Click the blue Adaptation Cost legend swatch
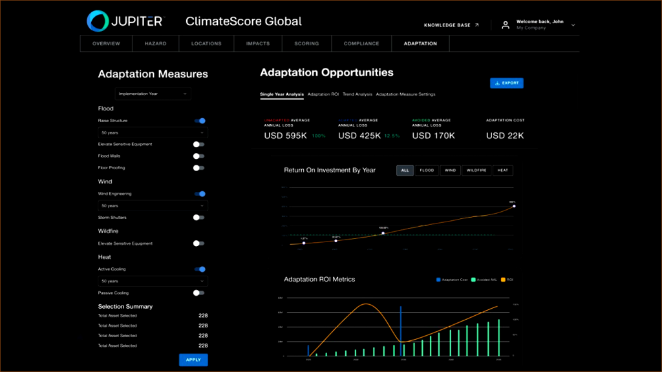 coord(438,280)
